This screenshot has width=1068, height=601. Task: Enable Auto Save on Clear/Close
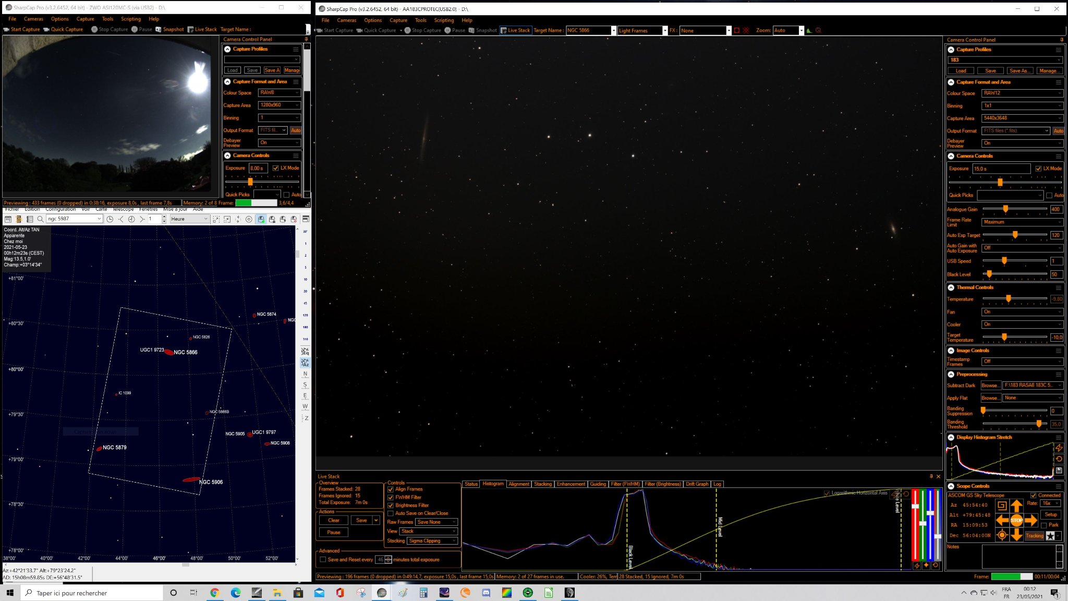click(x=391, y=513)
